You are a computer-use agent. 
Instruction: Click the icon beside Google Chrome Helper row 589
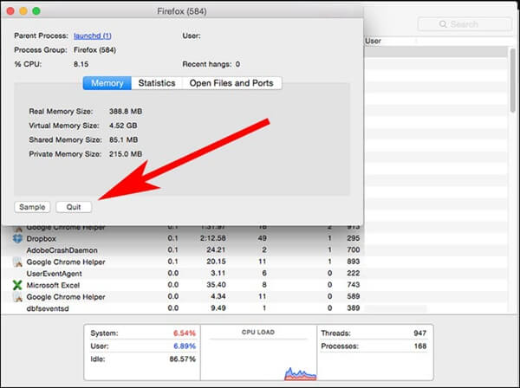point(17,296)
